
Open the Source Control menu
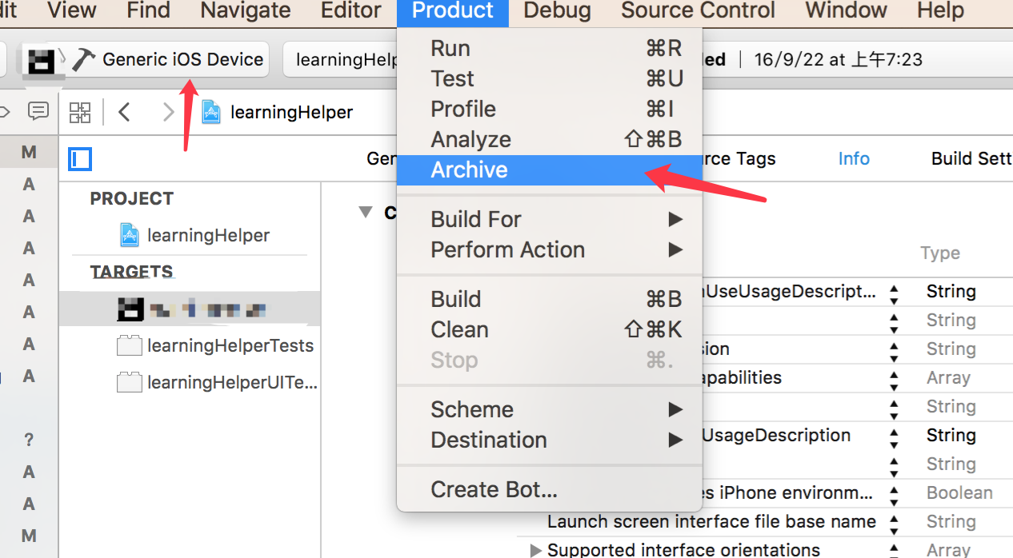698,11
